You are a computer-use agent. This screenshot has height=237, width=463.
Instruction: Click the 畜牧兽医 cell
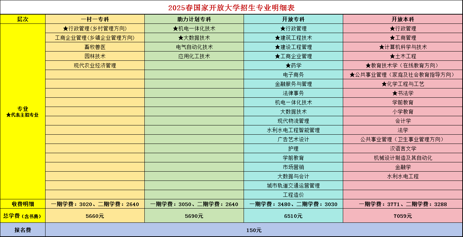(x=95, y=47)
